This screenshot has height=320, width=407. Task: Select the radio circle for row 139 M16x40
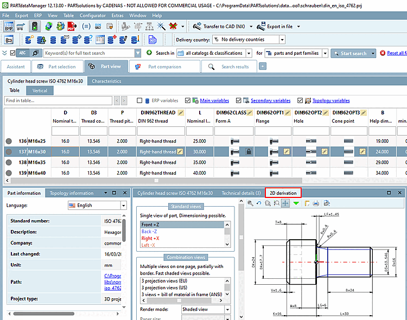tap(9, 173)
